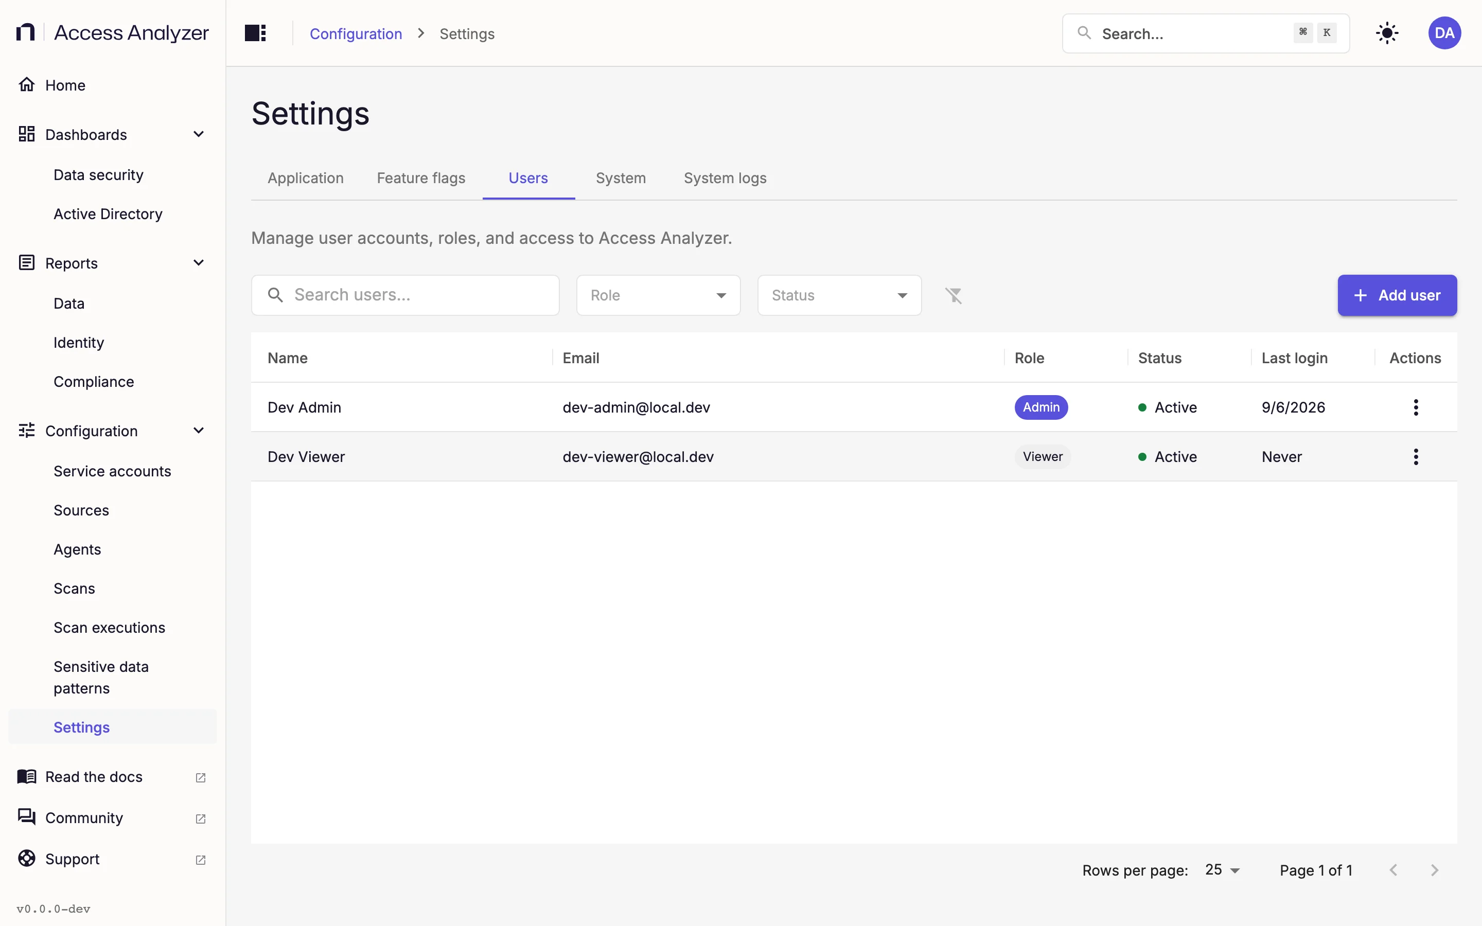This screenshot has height=926, width=1482.
Task: Click the Add user button
Action: pyautogui.click(x=1397, y=295)
